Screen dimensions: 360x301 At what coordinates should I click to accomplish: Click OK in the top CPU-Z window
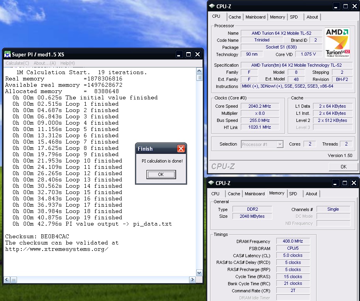343,167
